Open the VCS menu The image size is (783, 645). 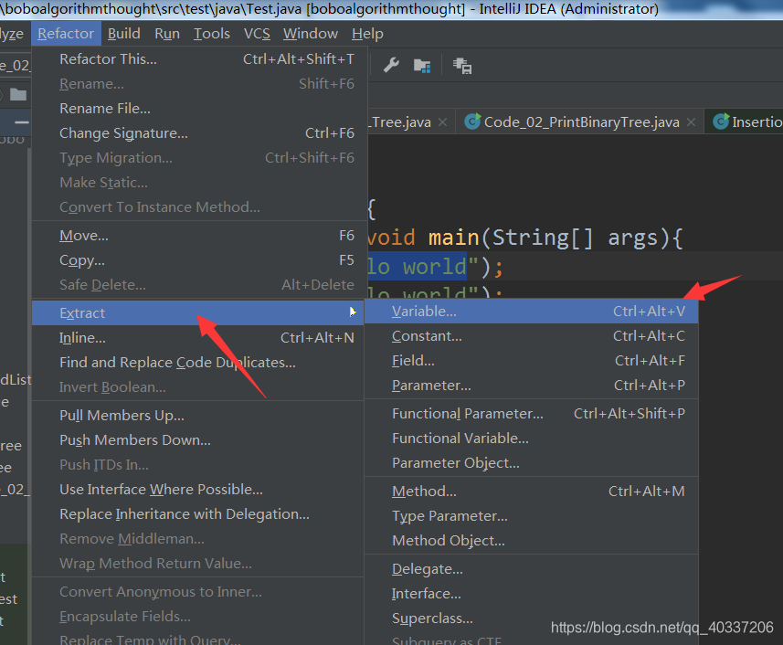(x=257, y=34)
